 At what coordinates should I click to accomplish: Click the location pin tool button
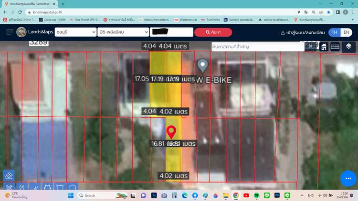(x=21, y=188)
